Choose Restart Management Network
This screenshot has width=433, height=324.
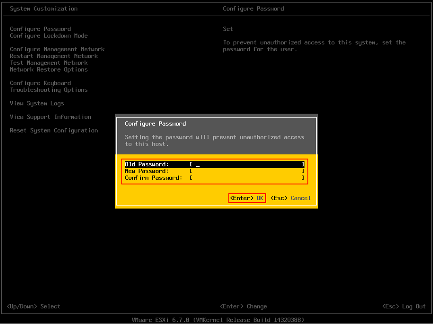click(54, 56)
